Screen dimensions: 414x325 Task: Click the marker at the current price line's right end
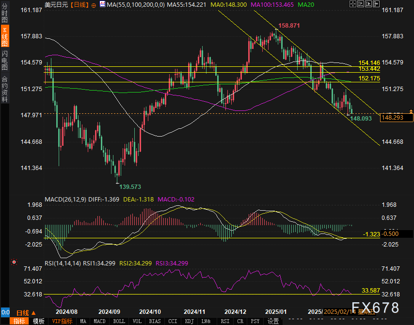[411, 111]
